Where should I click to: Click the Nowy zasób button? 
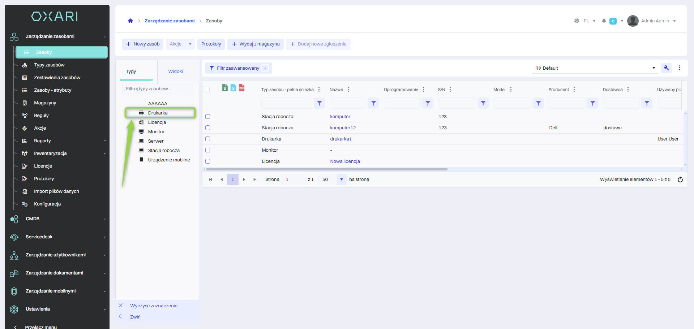click(143, 44)
